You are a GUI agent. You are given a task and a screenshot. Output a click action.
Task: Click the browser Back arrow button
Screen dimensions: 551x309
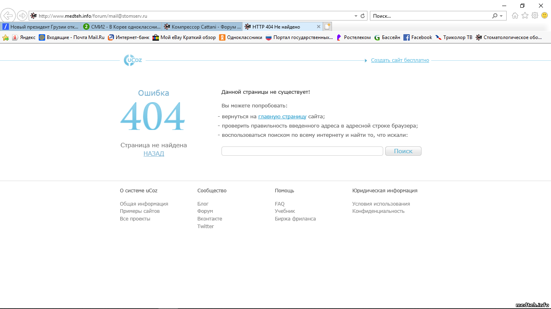pos(8,16)
